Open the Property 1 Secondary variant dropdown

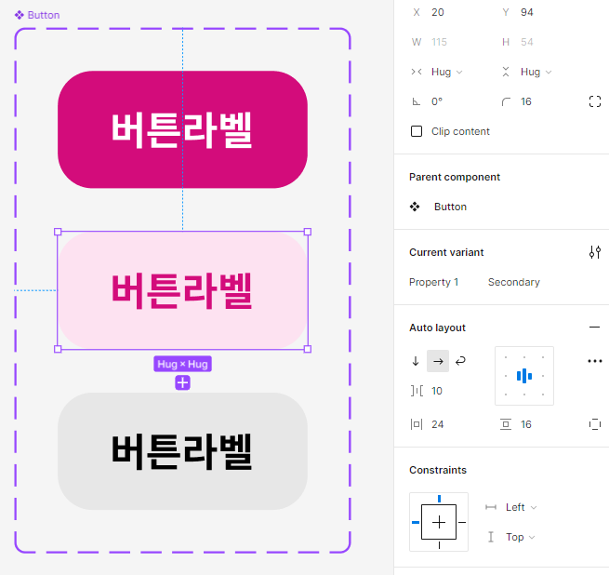[514, 282]
